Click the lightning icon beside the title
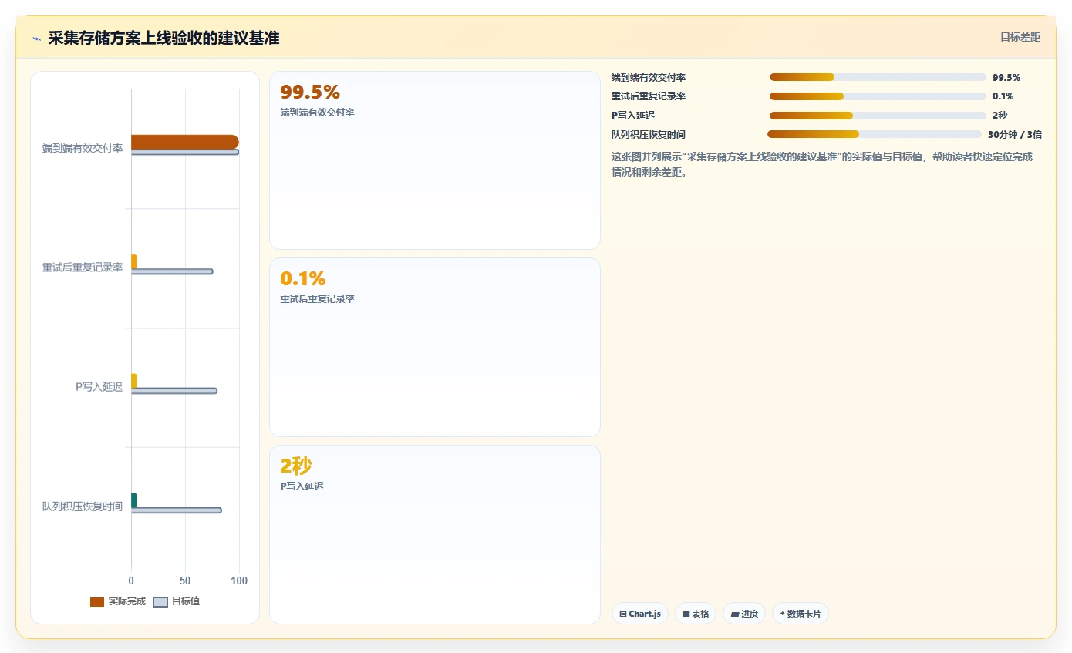Viewport: 1072px width, 653px height. point(37,39)
